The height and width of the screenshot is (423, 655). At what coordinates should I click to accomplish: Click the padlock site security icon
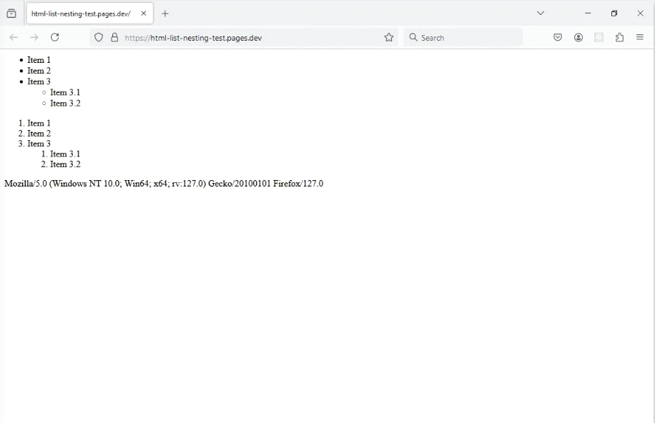point(114,37)
